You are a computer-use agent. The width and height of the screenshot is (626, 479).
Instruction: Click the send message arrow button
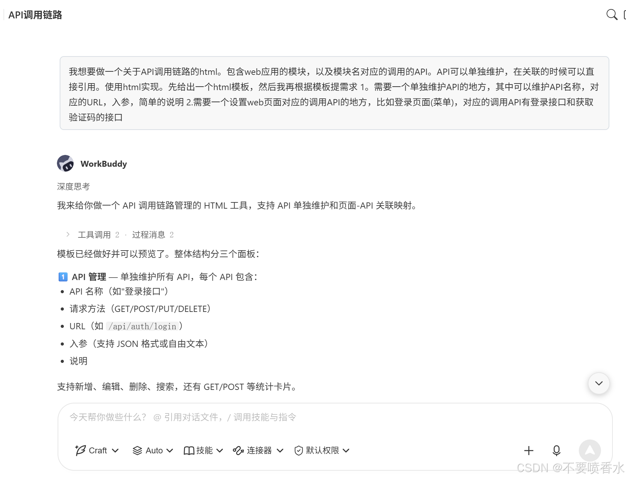590,451
